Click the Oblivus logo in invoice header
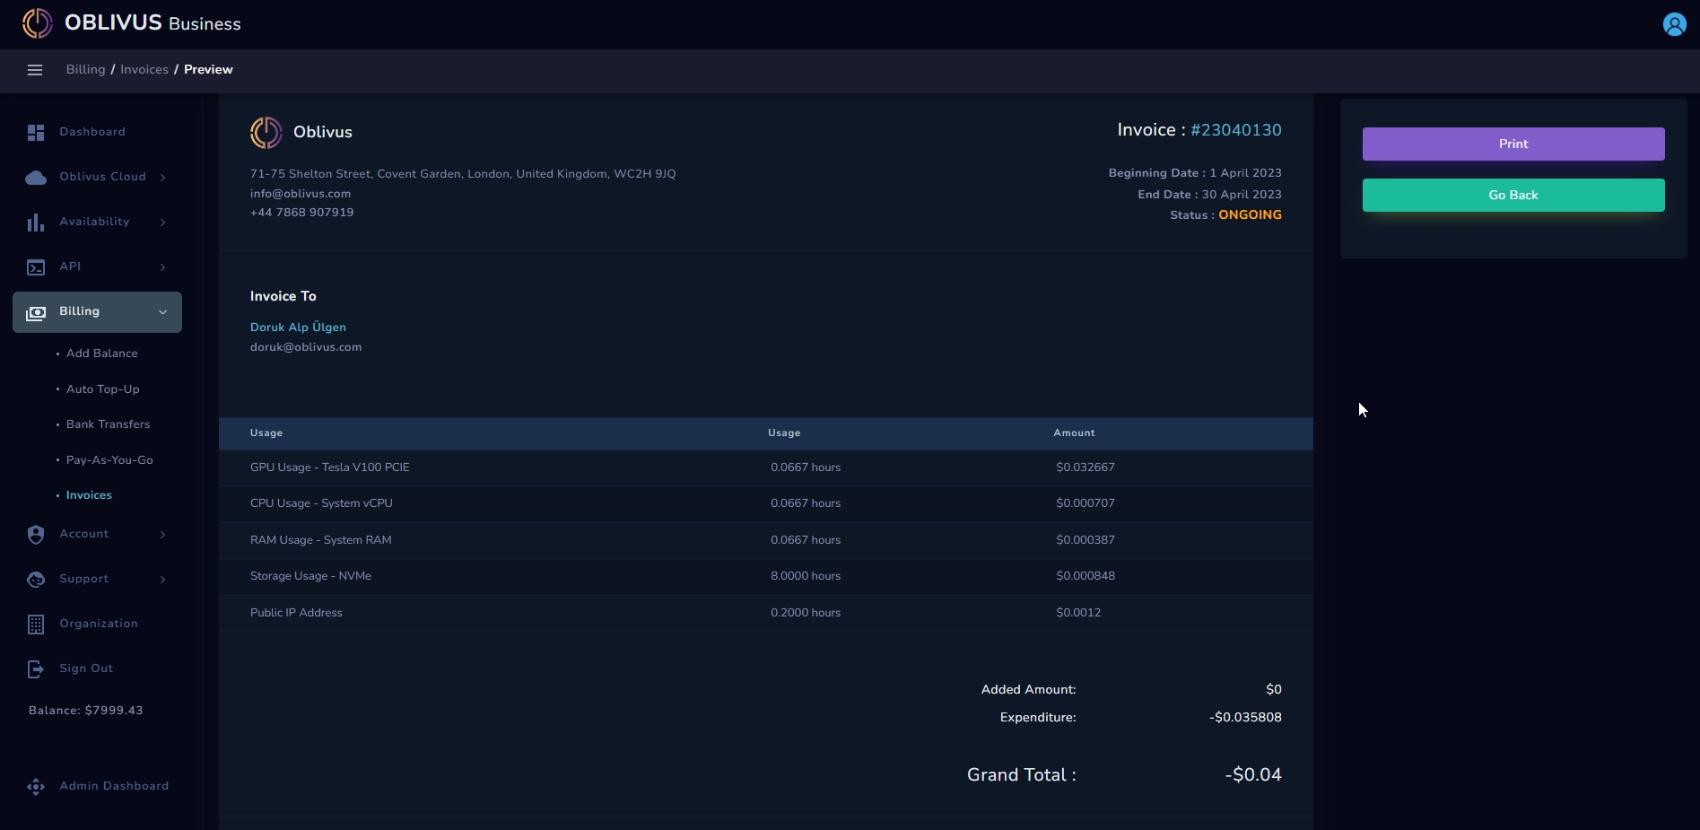This screenshot has width=1700, height=830. (266, 133)
